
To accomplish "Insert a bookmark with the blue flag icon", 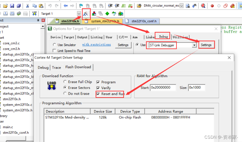I will 81,6.
